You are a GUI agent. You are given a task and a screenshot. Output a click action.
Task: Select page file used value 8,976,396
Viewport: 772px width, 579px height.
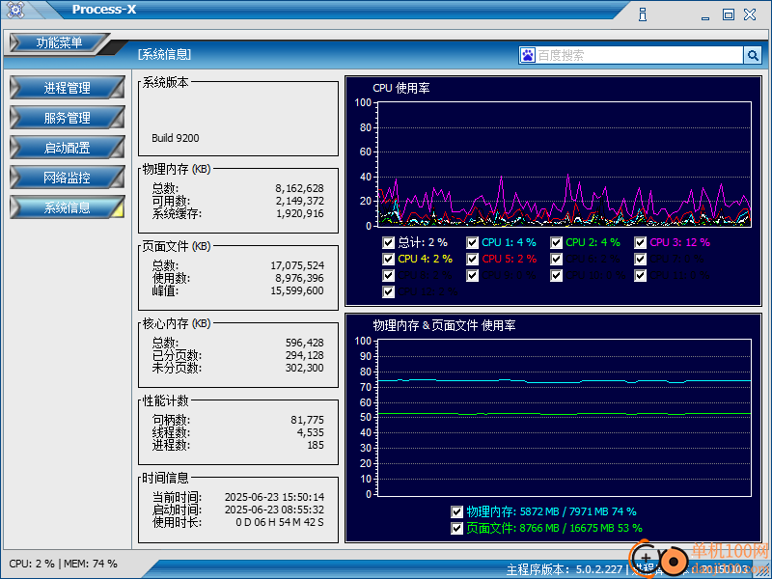click(x=299, y=278)
